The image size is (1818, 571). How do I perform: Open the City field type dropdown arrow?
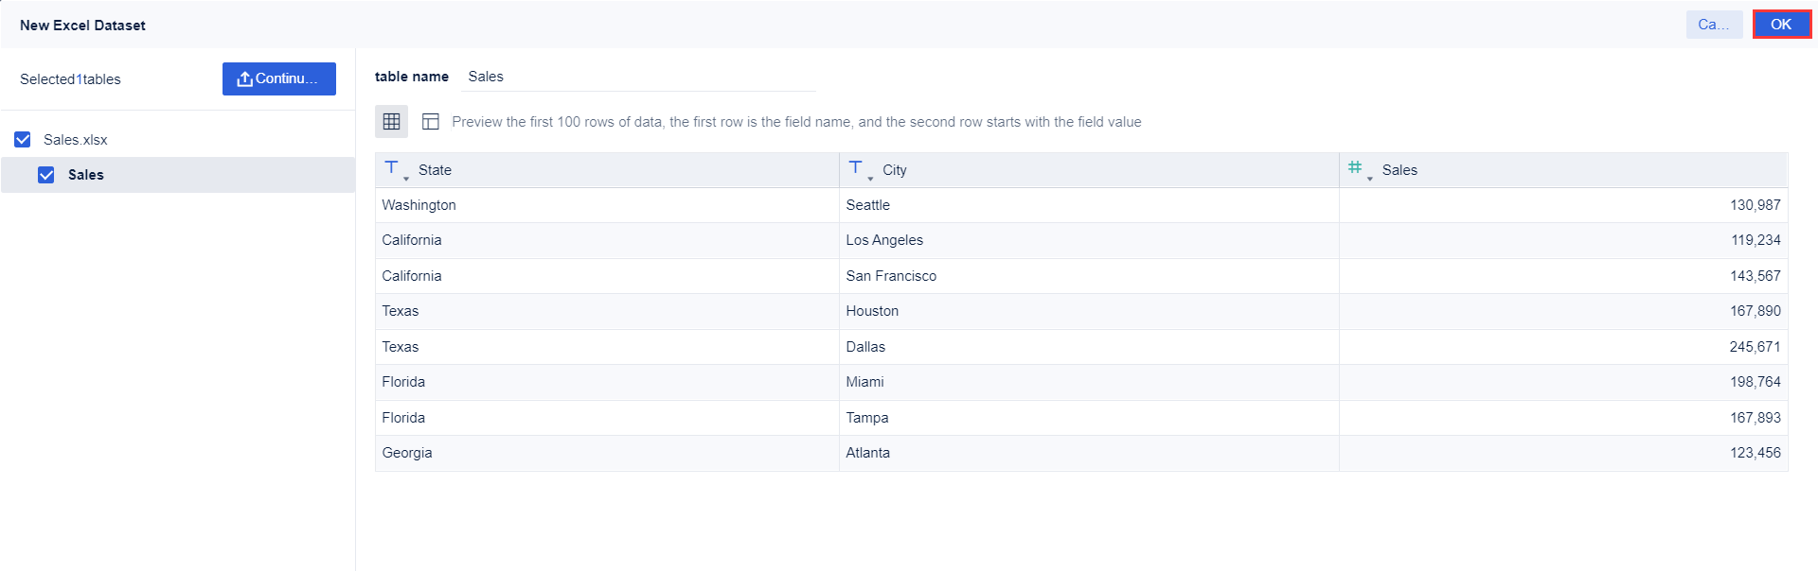870,179
